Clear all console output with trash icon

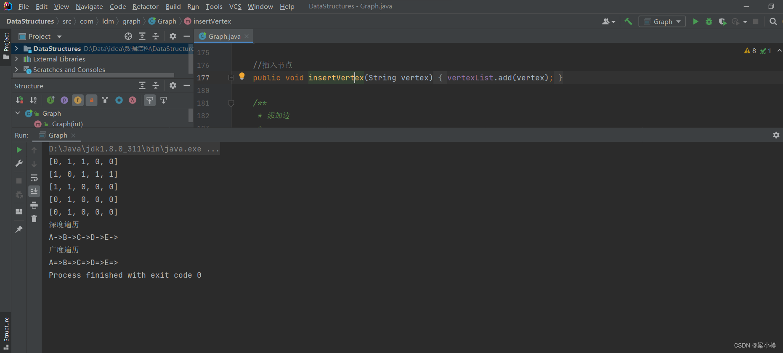(x=34, y=219)
